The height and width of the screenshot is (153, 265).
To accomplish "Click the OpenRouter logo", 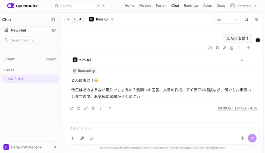I will pyautogui.click(x=22, y=6).
